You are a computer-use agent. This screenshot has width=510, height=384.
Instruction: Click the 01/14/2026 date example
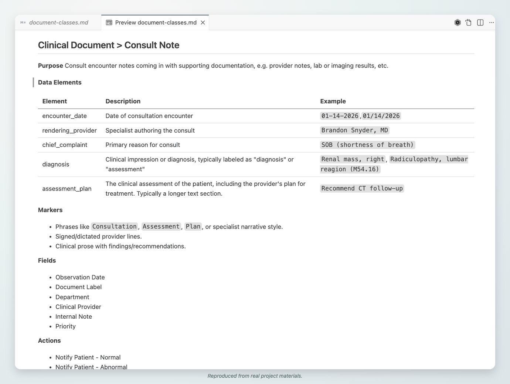pos(381,116)
